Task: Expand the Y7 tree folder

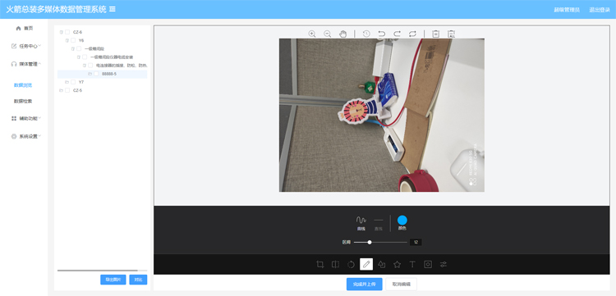Action: click(67, 82)
